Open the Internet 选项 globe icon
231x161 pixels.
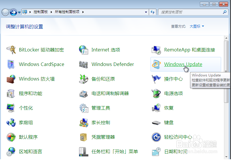(x=83, y=50)
